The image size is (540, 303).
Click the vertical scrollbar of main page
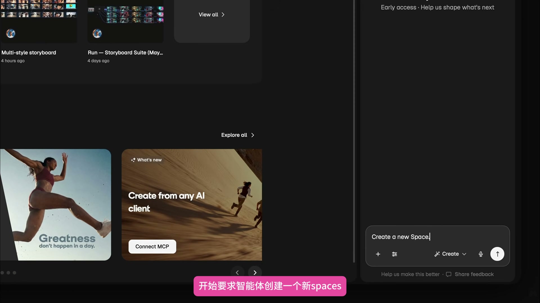pos(354,131)
